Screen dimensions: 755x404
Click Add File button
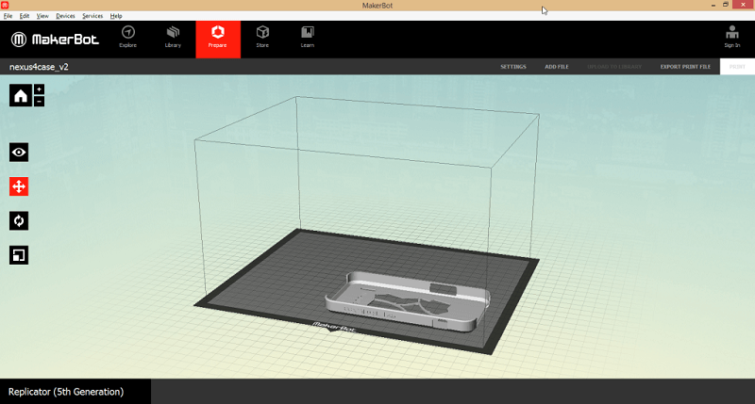(557, 67)
